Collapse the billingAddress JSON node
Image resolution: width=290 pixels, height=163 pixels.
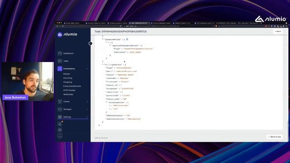tap(103, 65)
